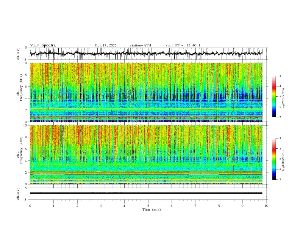This screenshot has height=231, width=300.
Task: Click the time axis tick label '1'
Action: click(x=53, y=206)
